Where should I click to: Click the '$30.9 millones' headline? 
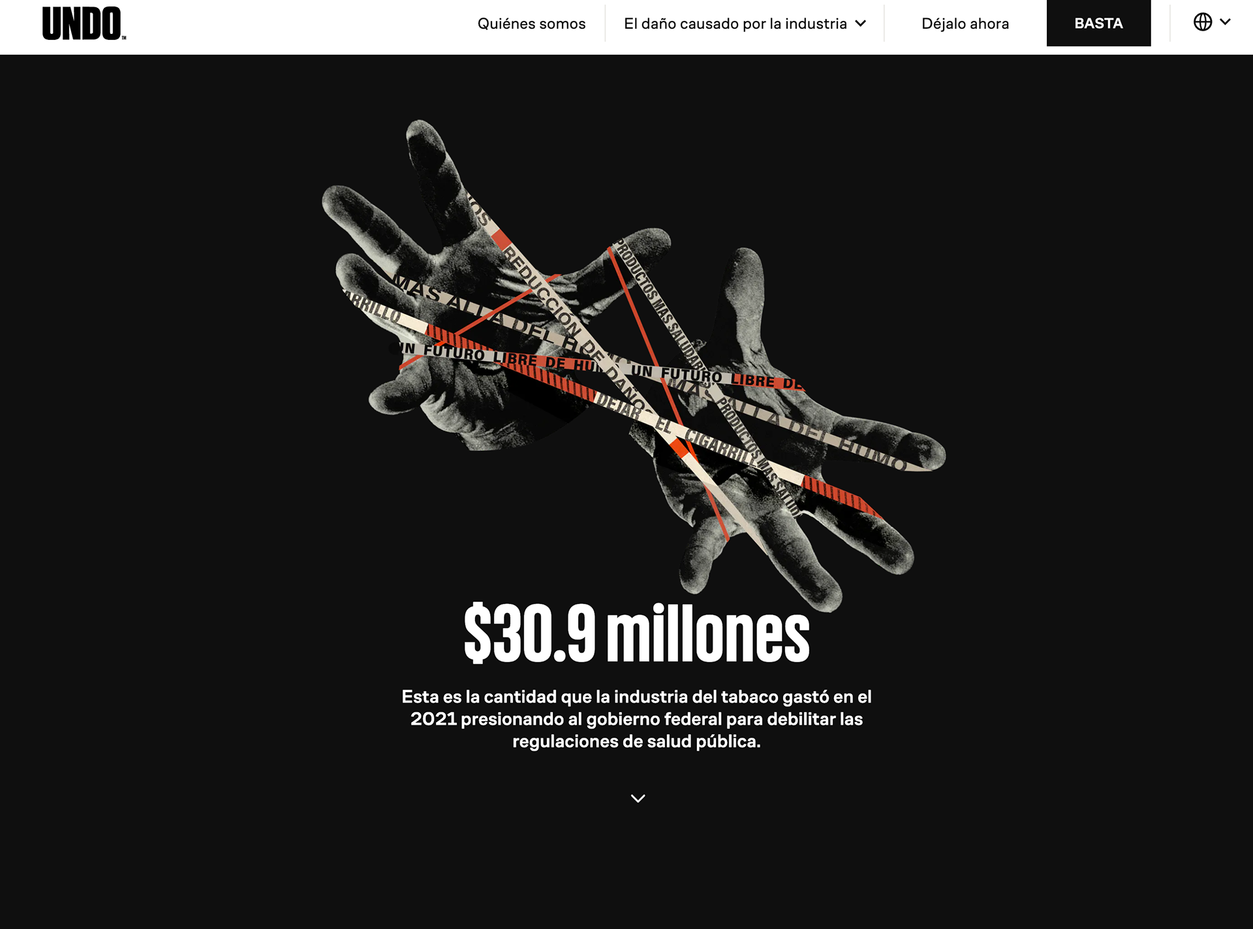(636, 633)
